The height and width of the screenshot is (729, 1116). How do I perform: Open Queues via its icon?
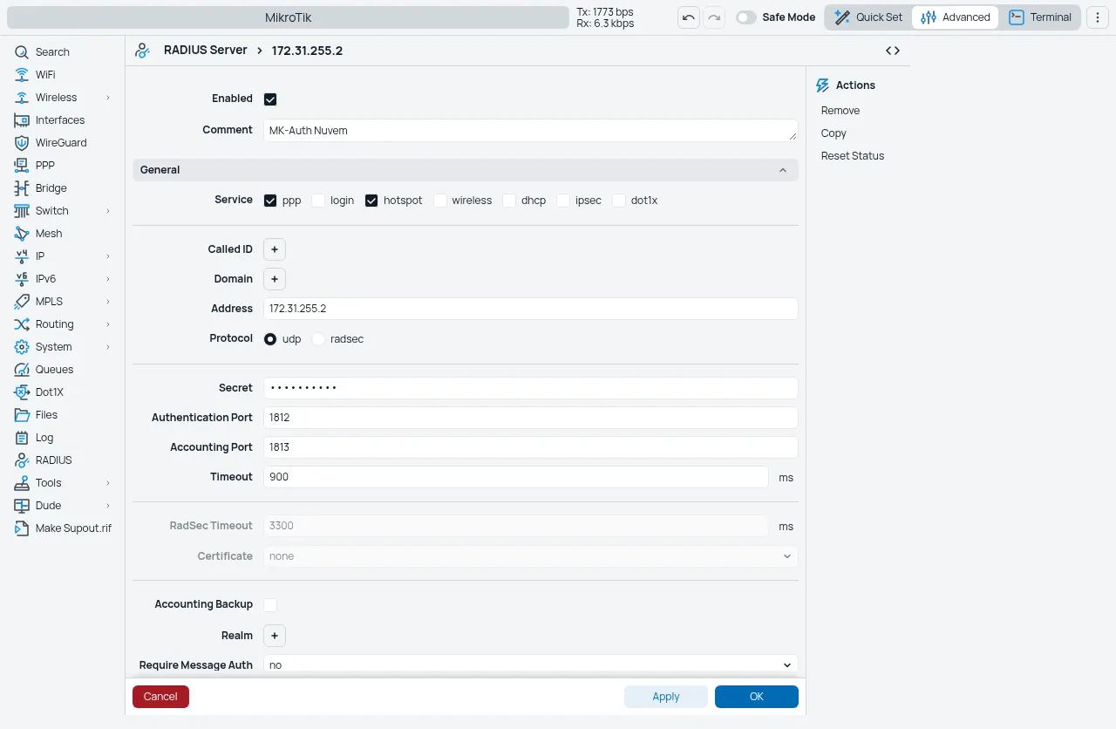[22, 370]
